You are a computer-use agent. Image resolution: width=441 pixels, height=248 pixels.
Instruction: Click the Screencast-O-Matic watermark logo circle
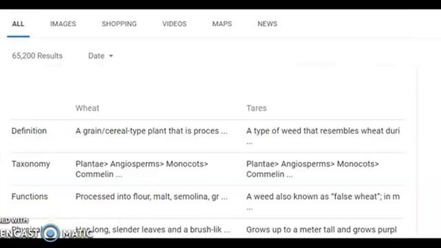coord(50,233)
